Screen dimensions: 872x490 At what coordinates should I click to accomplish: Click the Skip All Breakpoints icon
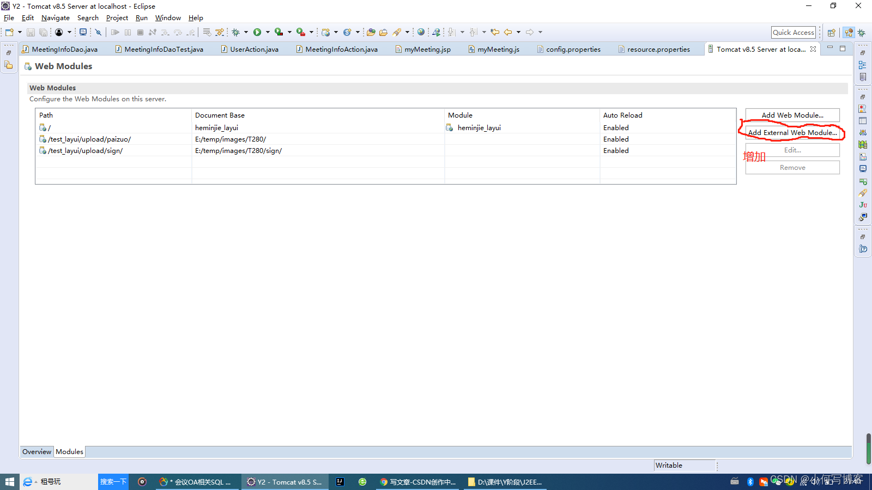tap(99, 32)
